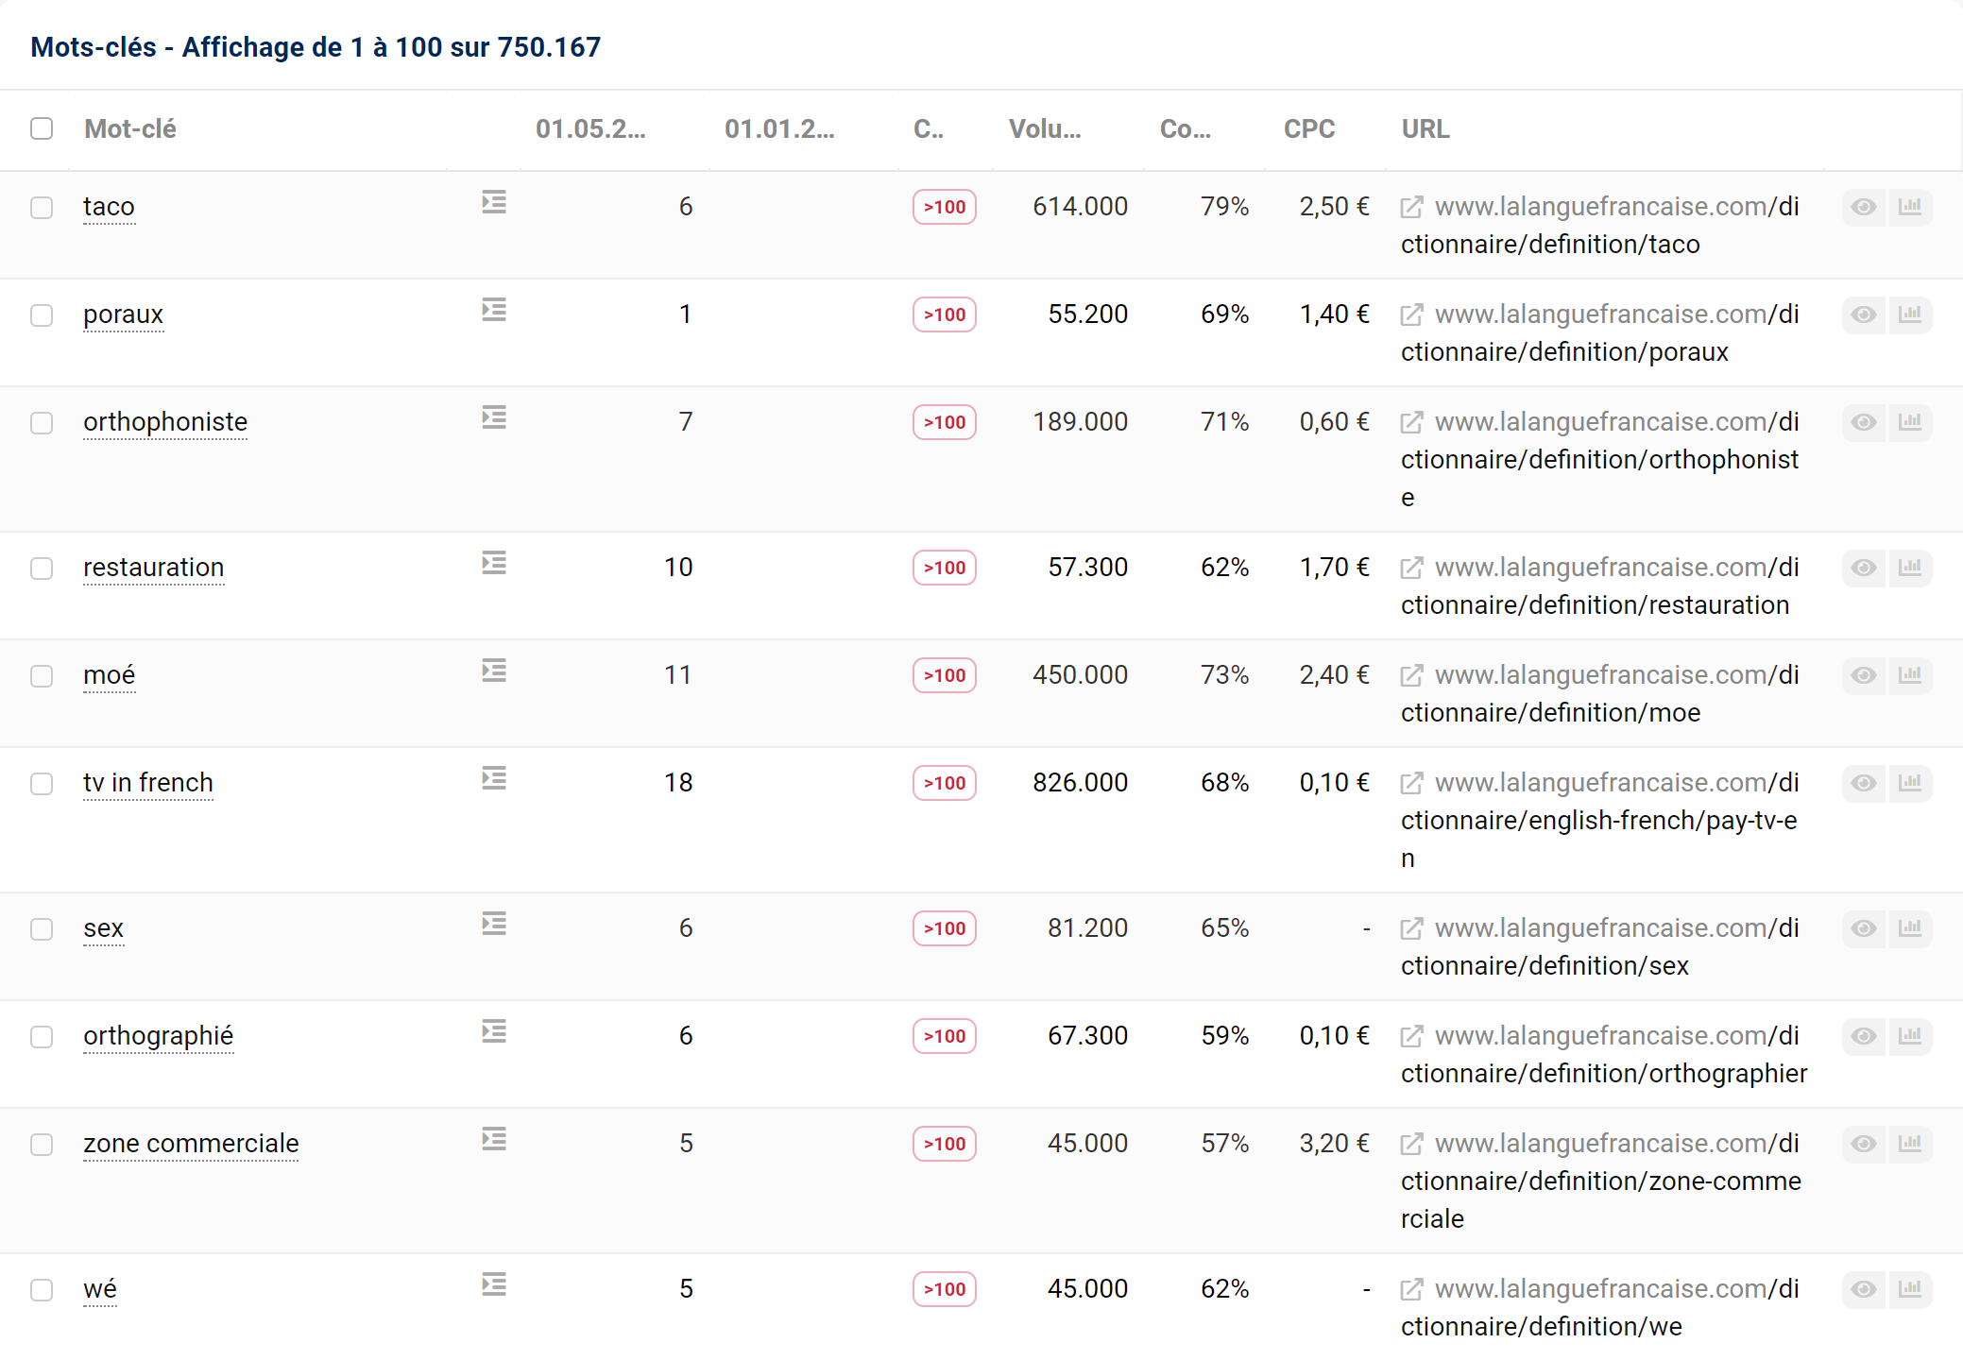Image resolution: width=1963 pixels, height=1360 pixels.
Task: Show history chart for moé
Action: pos(1910,675)
